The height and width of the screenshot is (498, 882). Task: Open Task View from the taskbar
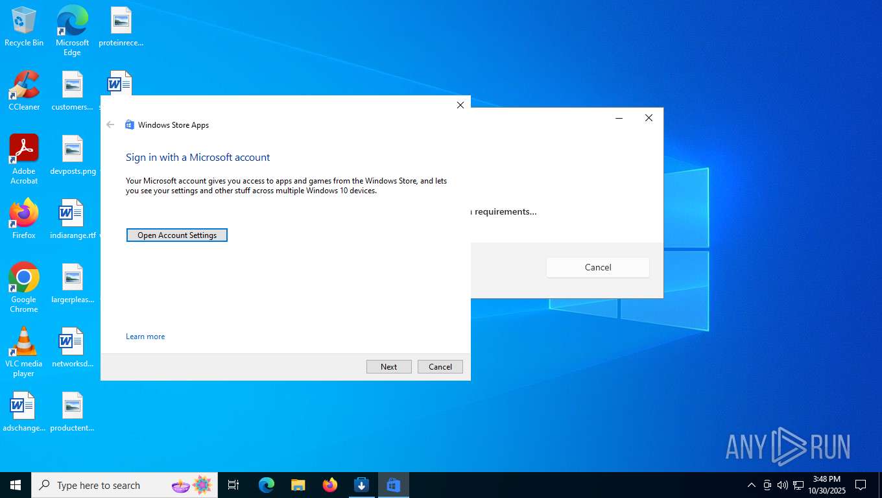(x=233, y=485)
